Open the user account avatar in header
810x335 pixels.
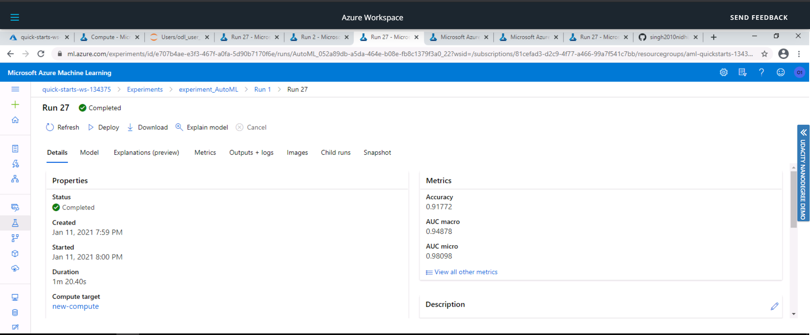(799, 72)
